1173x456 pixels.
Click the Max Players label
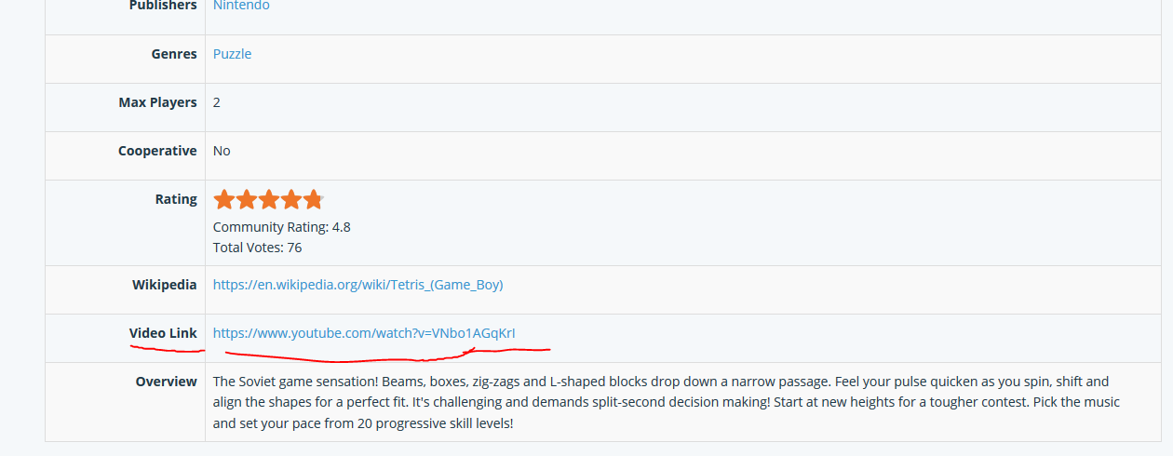pos(157,102)
